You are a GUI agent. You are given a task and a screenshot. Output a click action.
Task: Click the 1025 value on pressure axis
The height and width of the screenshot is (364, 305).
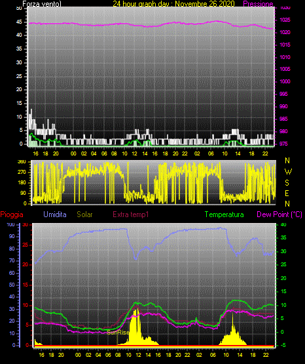285,20
